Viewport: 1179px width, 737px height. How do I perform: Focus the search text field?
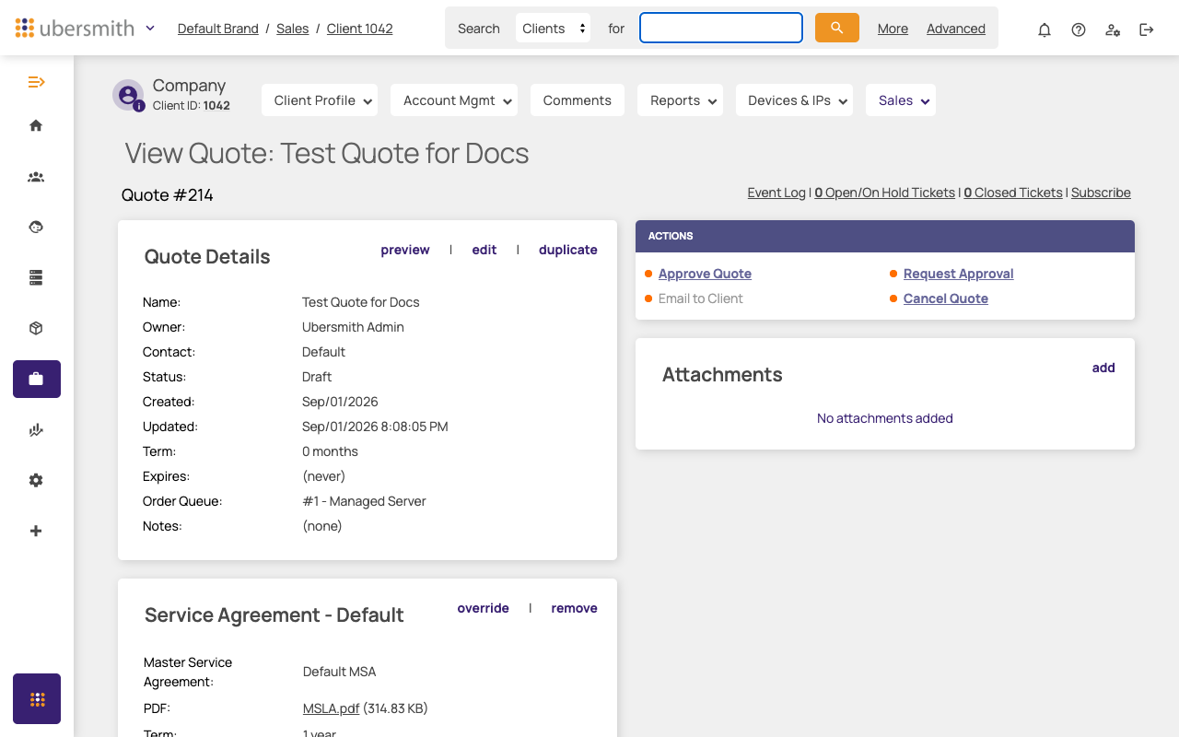(721, 28)
